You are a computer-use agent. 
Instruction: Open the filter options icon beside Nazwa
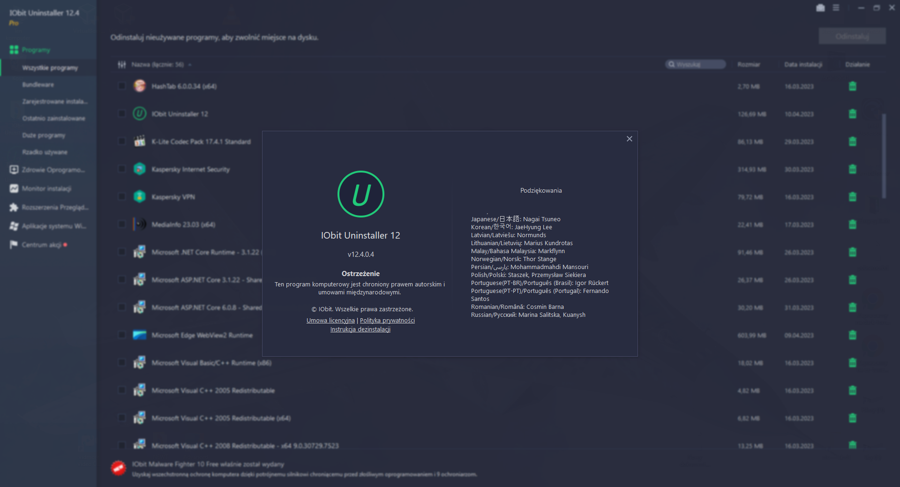pos(122,65)
